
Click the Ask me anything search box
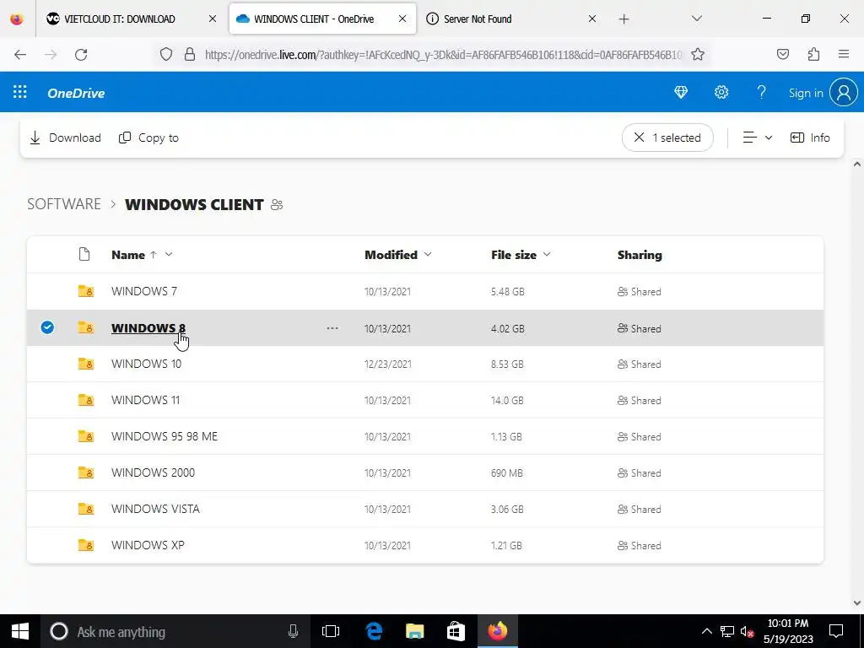tap(174, 631)
